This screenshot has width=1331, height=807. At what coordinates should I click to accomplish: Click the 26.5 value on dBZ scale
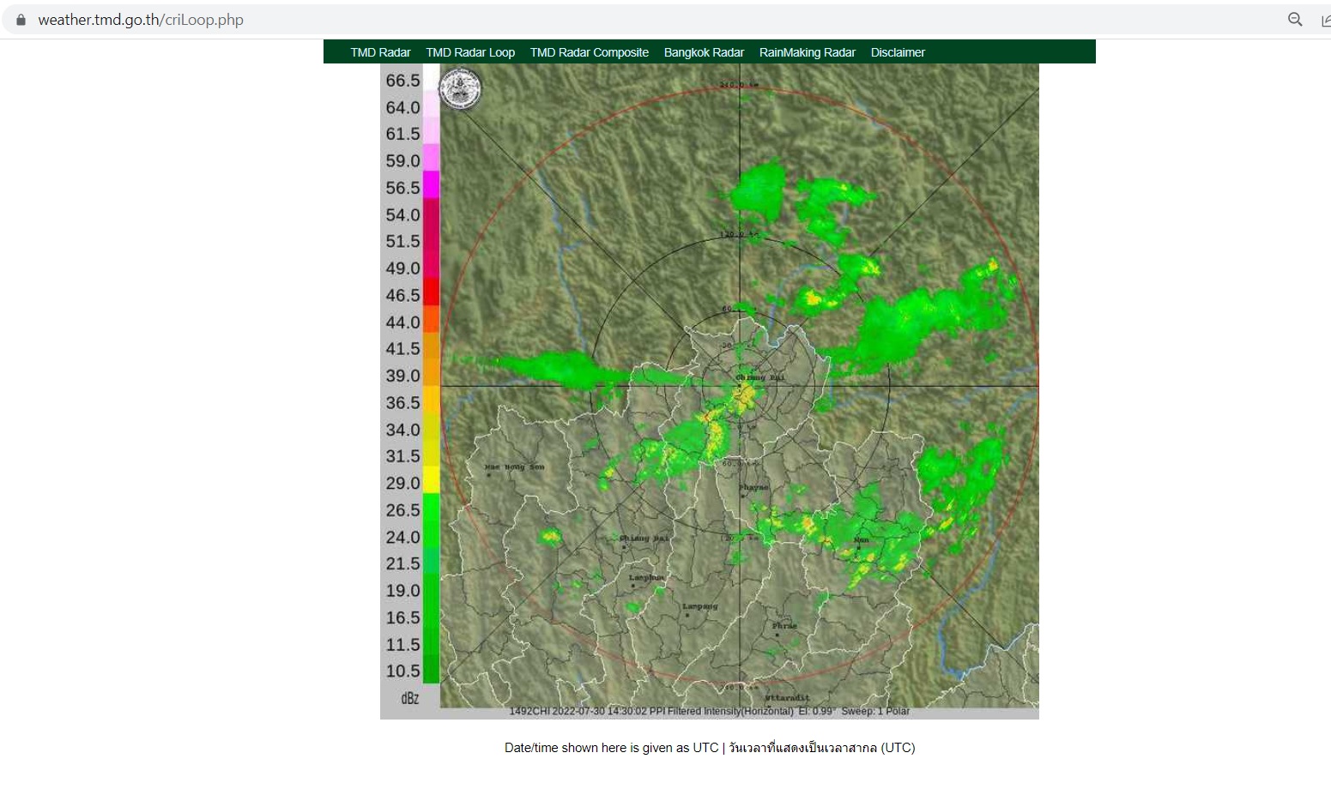coord(402,510)
